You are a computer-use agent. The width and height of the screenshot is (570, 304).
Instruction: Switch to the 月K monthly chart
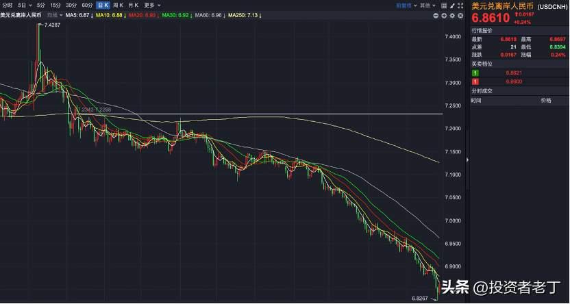click(x=134, y=5)
